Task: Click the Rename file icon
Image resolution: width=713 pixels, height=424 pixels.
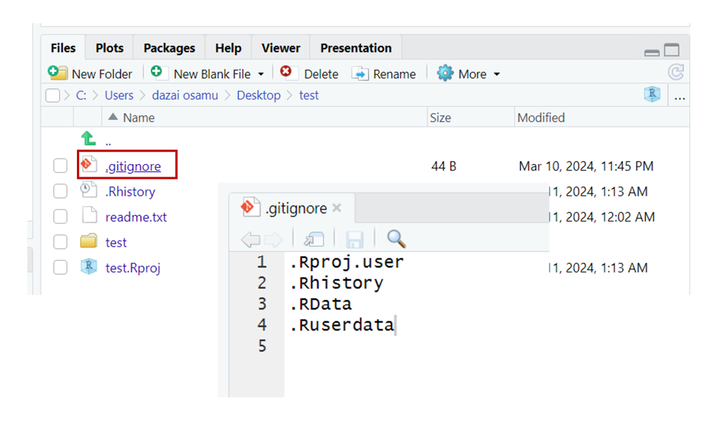Action: [x=360, y=74]
